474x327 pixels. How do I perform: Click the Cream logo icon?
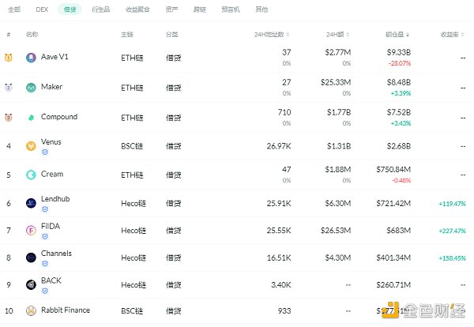click(31, 175)
